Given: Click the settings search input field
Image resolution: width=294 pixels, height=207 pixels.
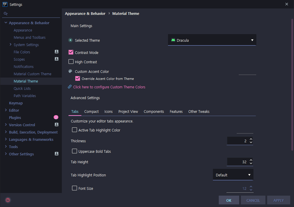Looking at the screenshot, I should point(31,14).
